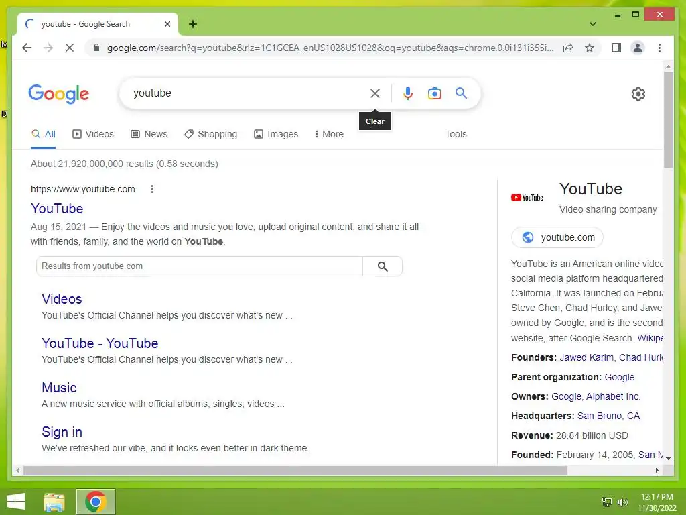This screenshot has width=686, height=515.
Task: Search by image with camera icon
Action: click(x=434, y=93)
